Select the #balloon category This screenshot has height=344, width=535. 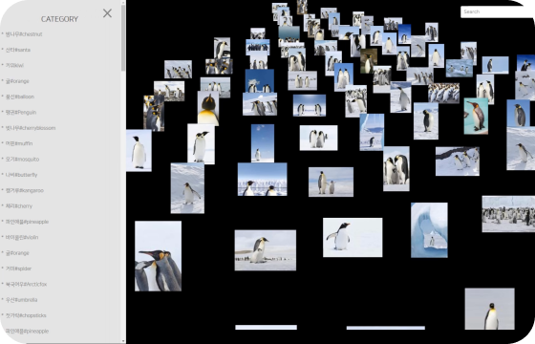19,97
